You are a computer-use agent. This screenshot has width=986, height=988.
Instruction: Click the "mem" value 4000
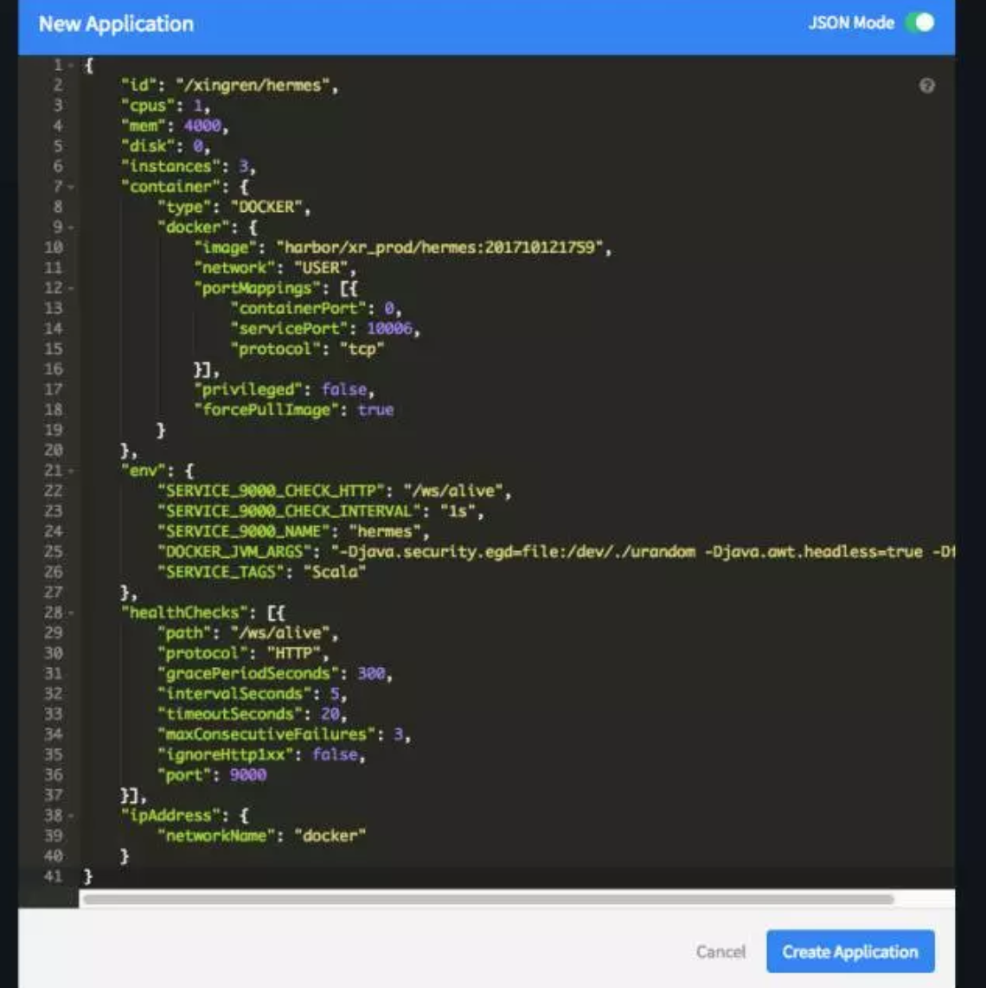point(202,125)
